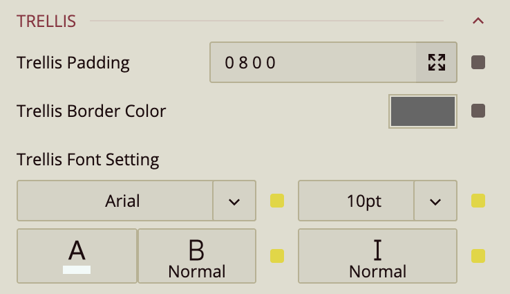Toggle the yellow square beside Arial font
The width and height of the screenshot is (510, 294).
point(277,201)
